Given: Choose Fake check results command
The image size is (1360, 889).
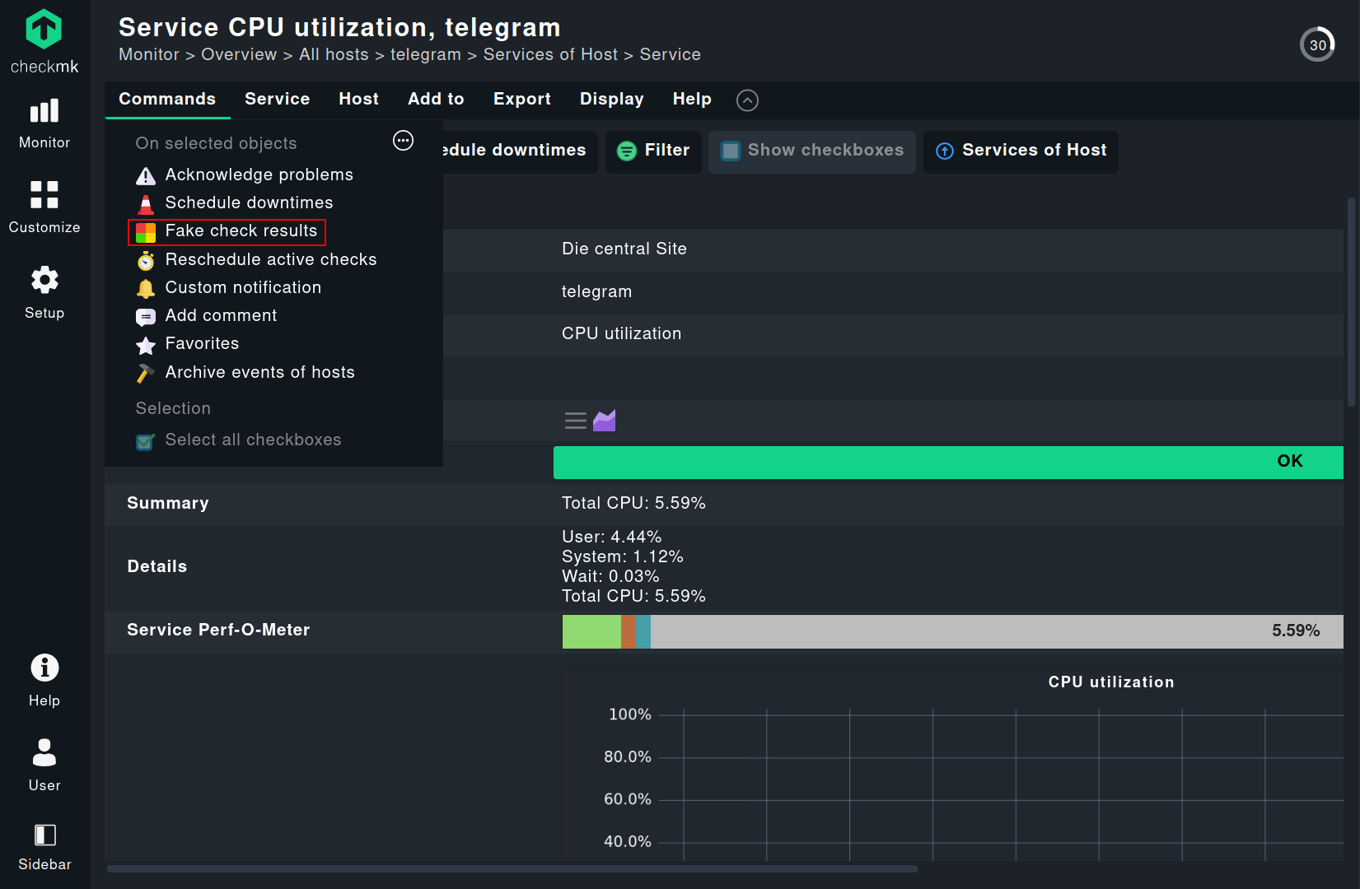Looking at the screenshot, I should [x=227, y=232].
